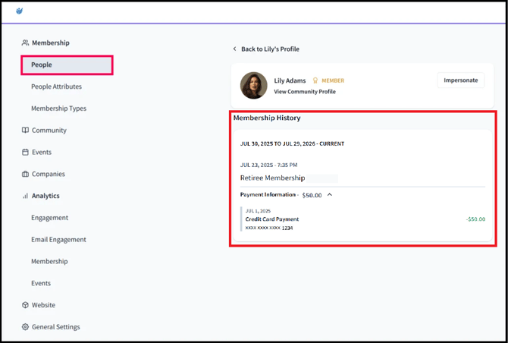Viewport: 508px width, 343px height.
Task: Click the Community book icon
Action: [x=25, y=131]
